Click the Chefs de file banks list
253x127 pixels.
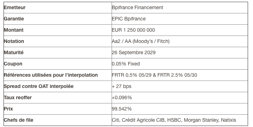pyautogui.click(x=174, y=120)
